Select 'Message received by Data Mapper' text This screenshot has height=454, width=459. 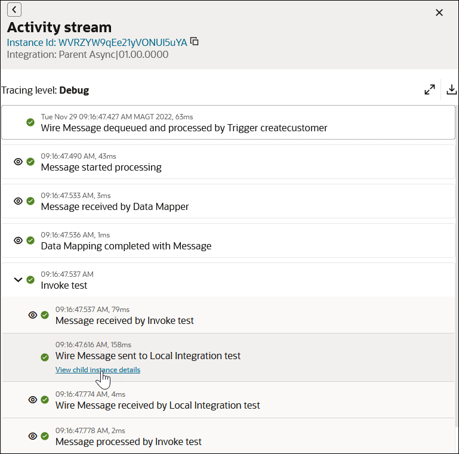115,207
